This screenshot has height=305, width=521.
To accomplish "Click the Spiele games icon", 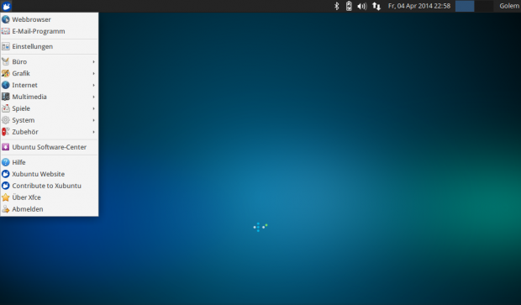I will [6, 108].
